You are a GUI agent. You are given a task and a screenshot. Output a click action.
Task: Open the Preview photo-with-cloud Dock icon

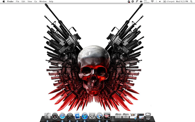coord(77,116)
